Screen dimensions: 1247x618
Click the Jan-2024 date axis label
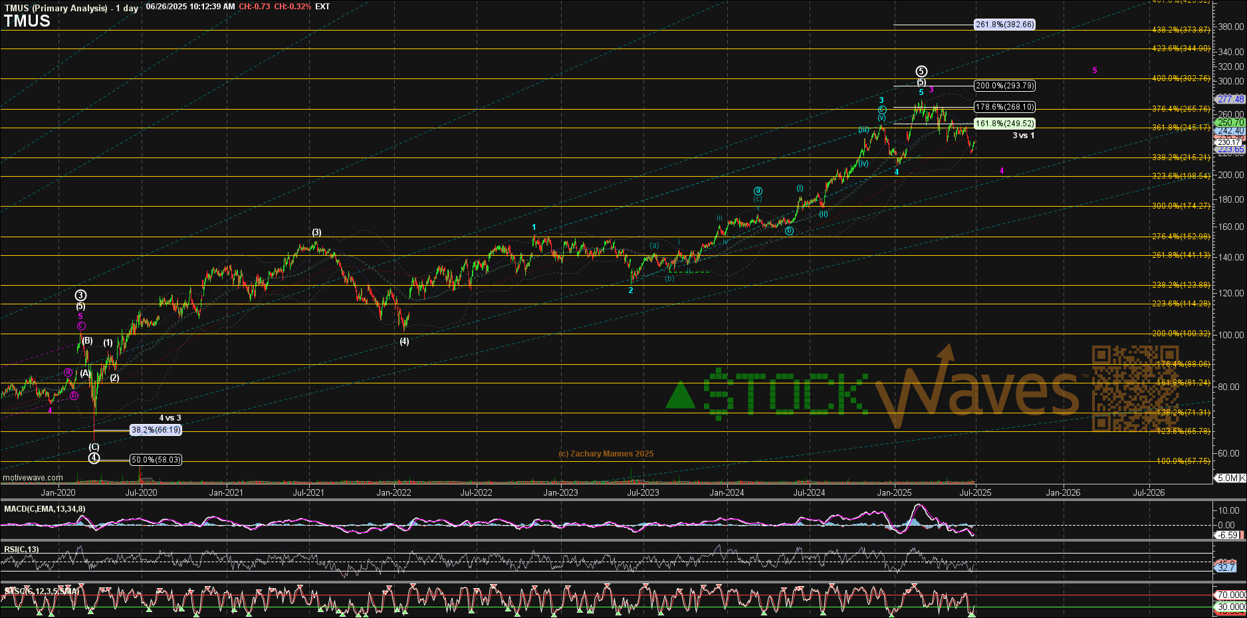pos(727,492)
